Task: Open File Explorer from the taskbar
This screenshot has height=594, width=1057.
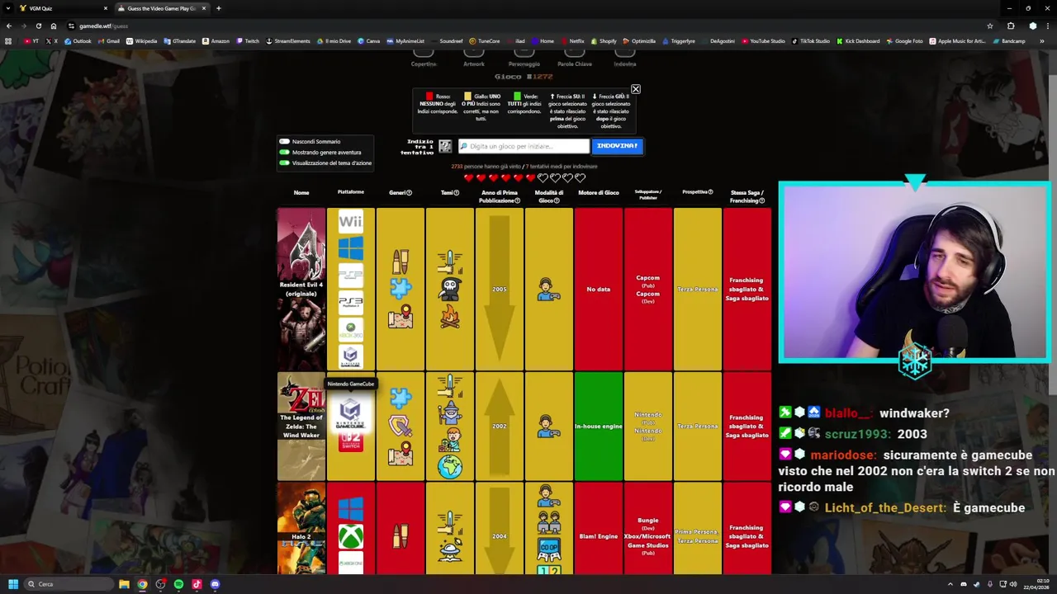Action: click(124, 584)
